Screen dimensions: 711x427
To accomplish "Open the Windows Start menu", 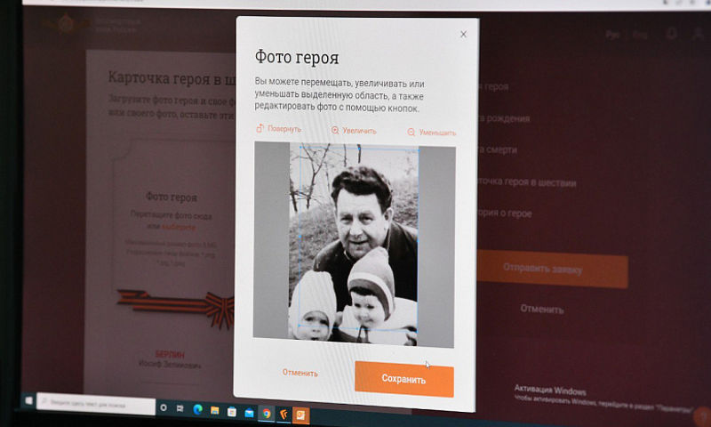I will click(28, 400).
